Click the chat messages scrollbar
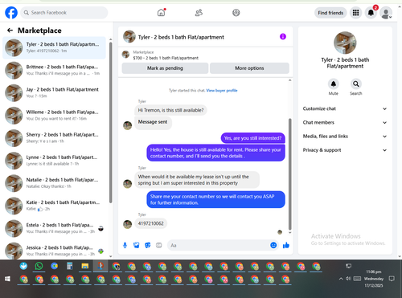 click(x=289, y=174)
